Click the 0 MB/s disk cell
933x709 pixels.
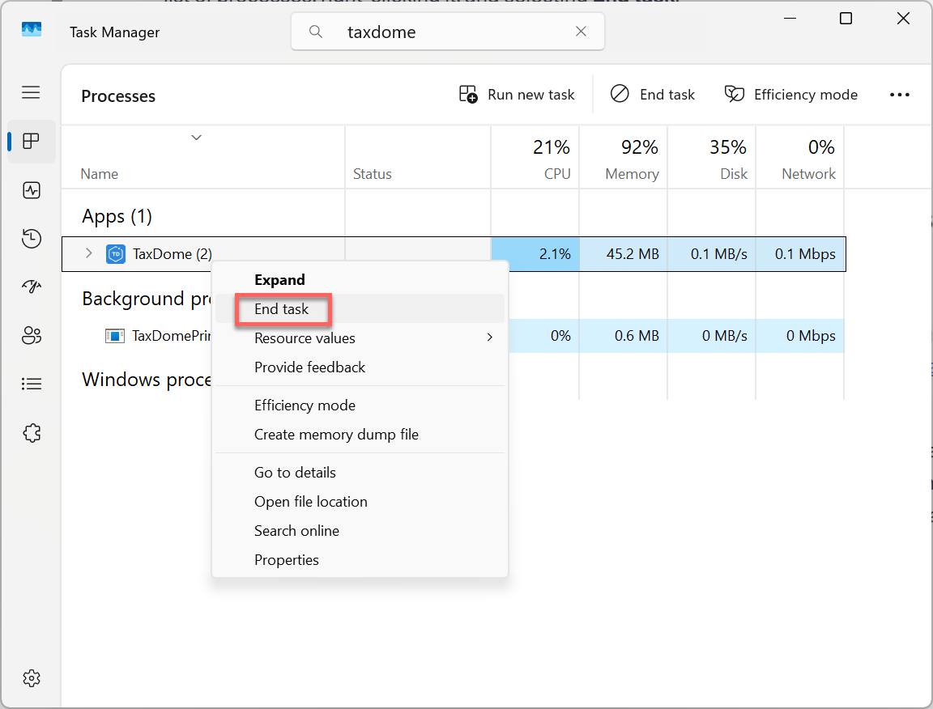coord(711,336)
